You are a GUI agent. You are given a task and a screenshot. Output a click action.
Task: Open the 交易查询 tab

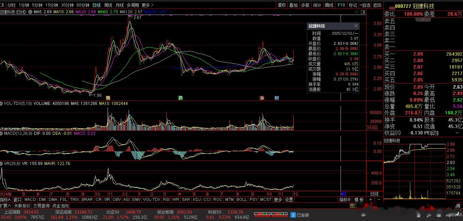41,206
